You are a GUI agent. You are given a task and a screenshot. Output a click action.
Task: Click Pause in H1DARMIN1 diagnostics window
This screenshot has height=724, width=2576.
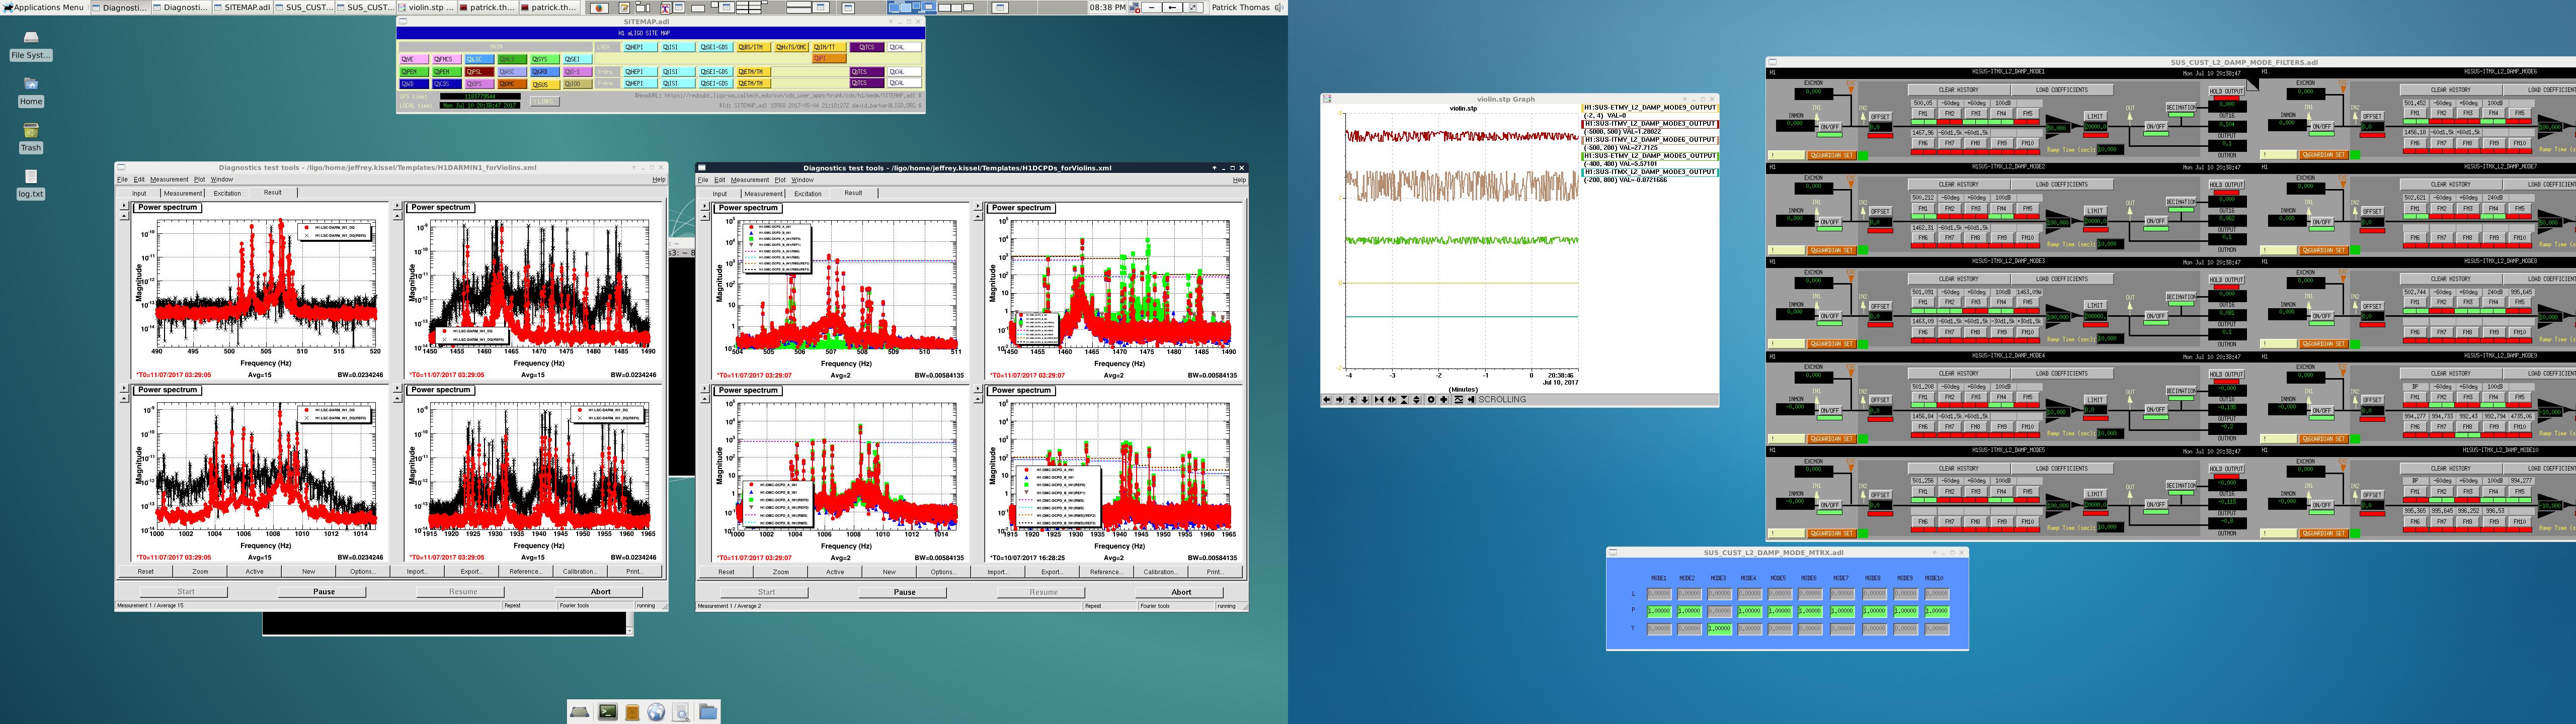[324, 592]
